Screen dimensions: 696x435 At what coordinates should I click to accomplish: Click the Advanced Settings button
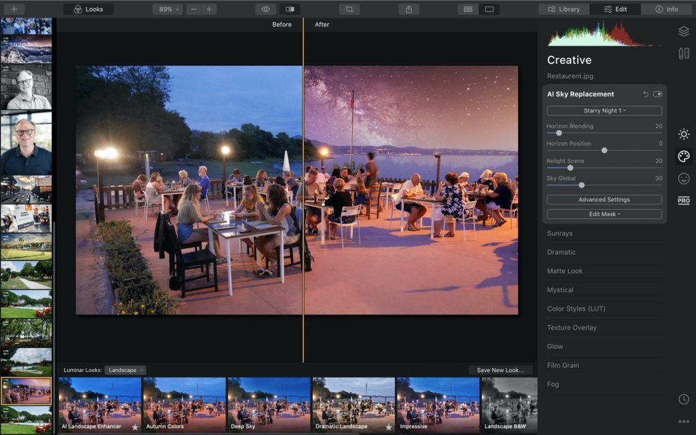tap(604, 200)
